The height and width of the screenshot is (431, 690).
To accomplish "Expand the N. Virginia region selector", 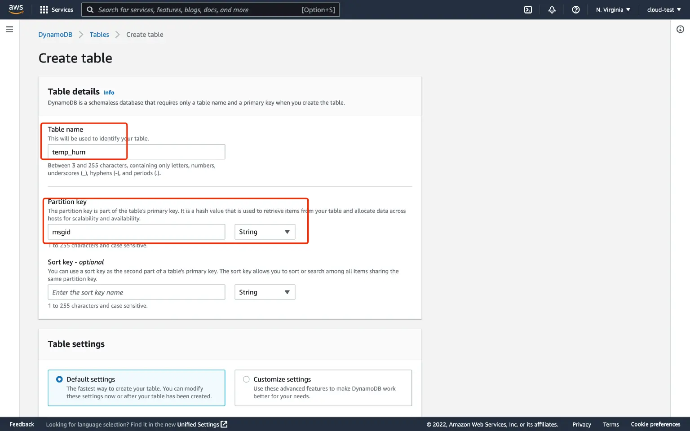I will click(613, 9).
